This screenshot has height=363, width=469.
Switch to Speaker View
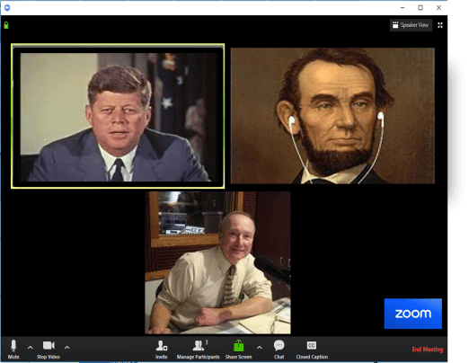tap(411, 25)
